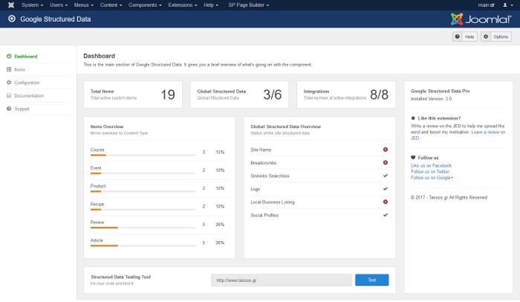Go to Dashboard in the sidebar
Image resolution: width=520 pixels, height=302 pixels.
coord(26,57)
